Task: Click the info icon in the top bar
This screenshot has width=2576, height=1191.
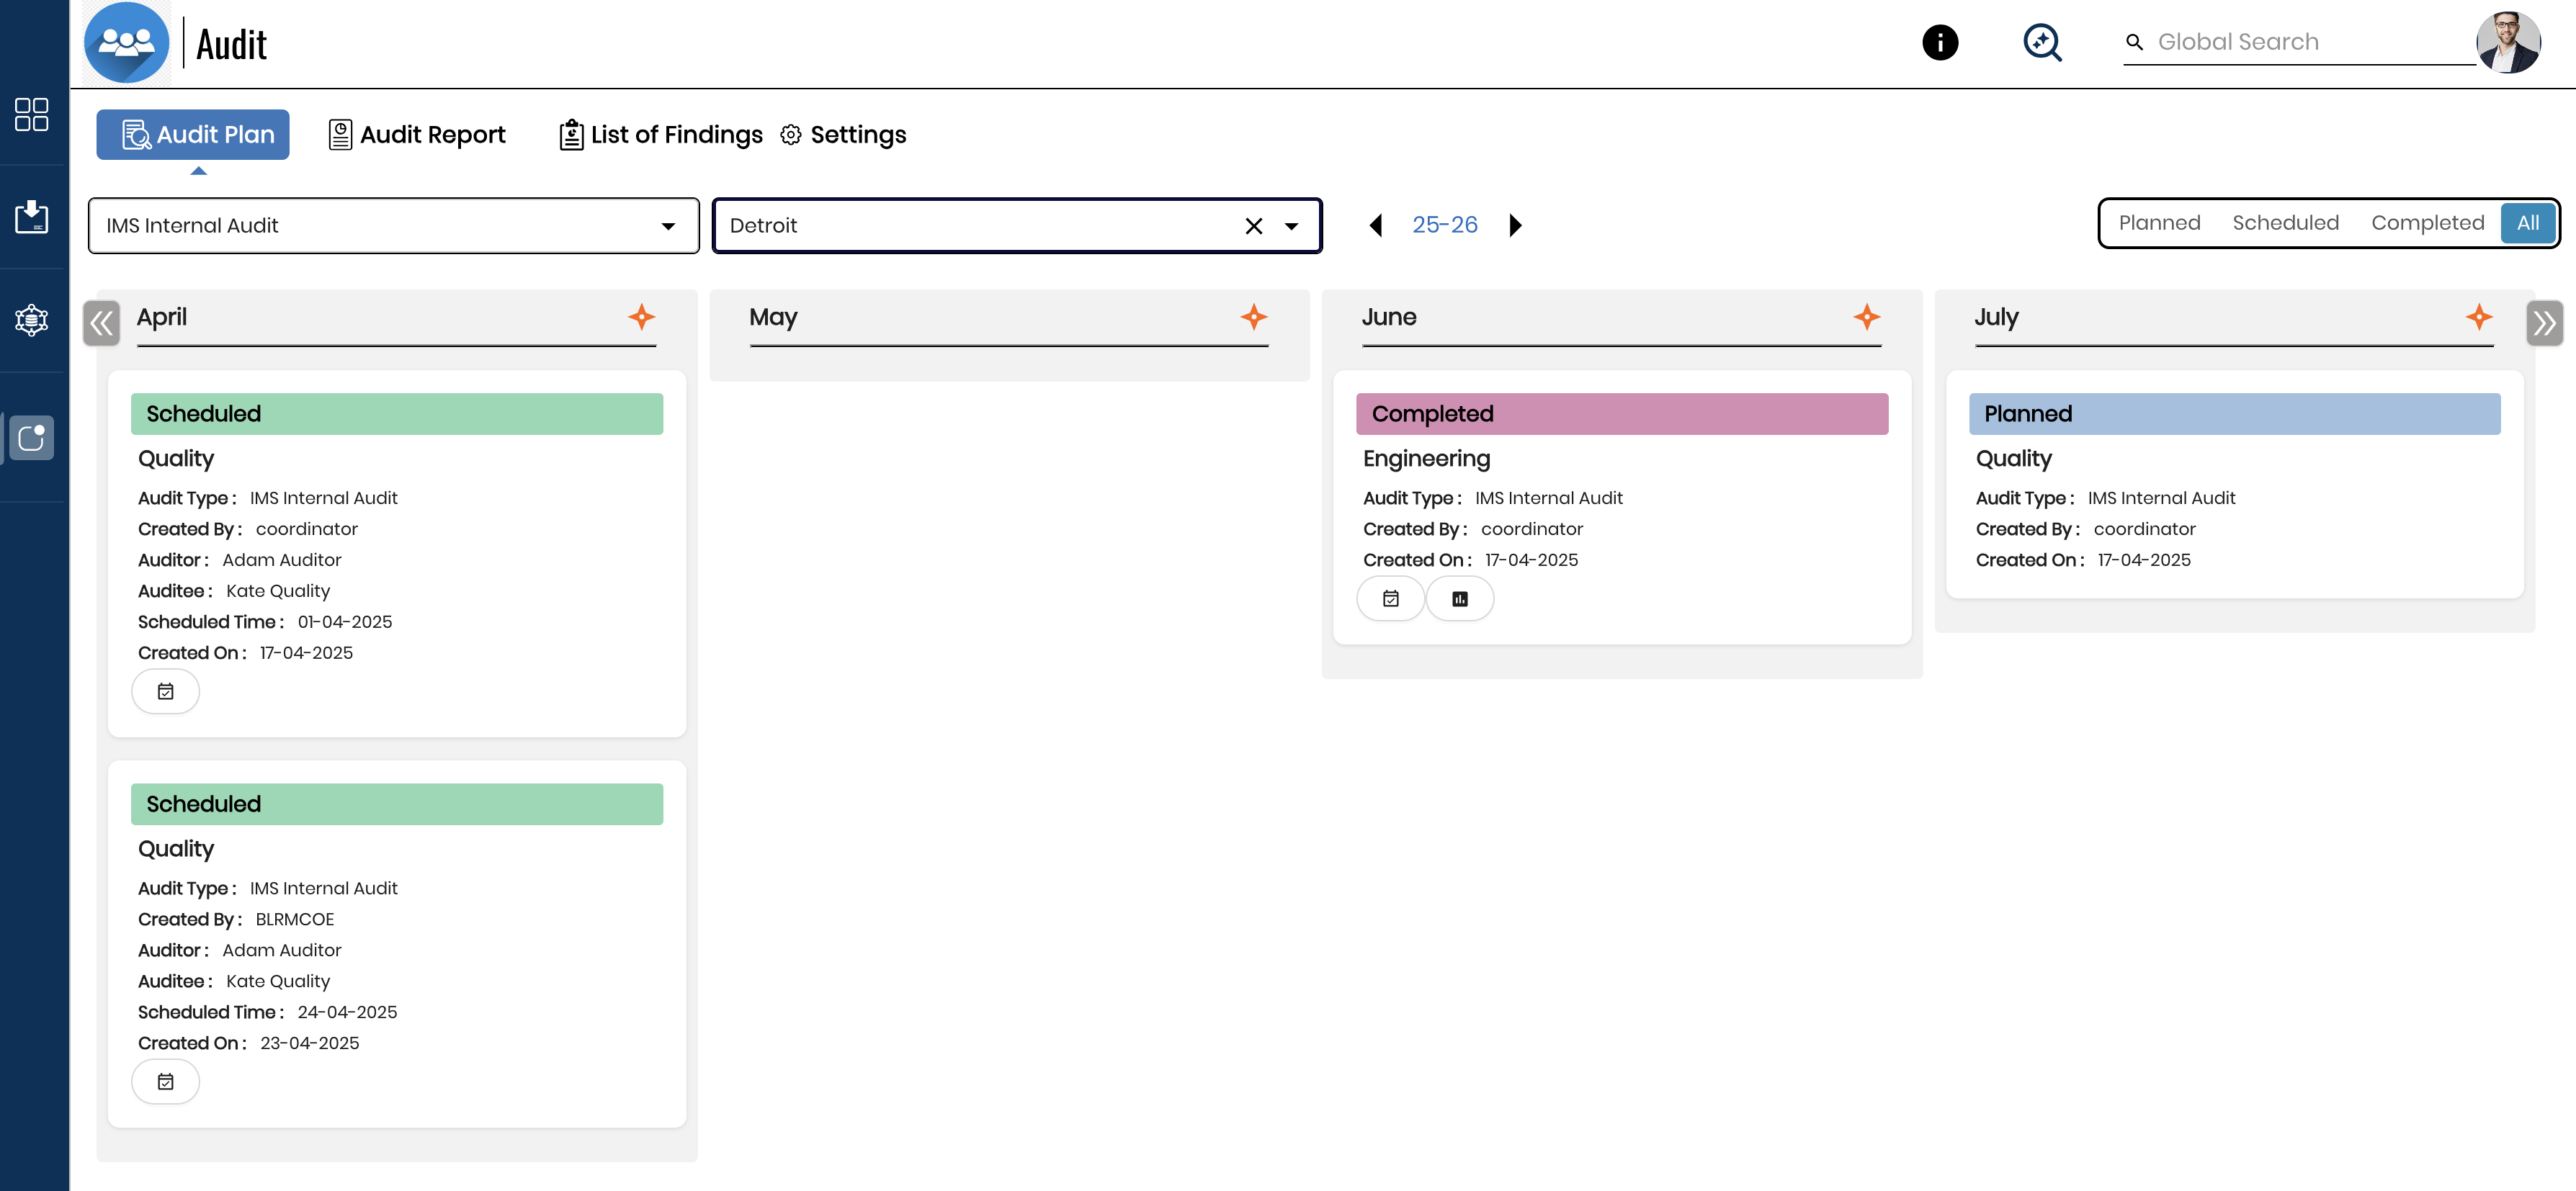Action: click(1940, 42)
